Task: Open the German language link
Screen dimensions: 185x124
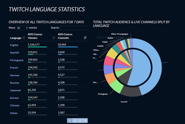Action: [15, 75]
